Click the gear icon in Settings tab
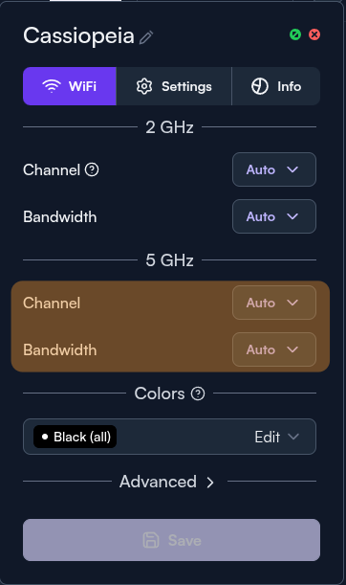The image size is (346, 585). point(144,86)
